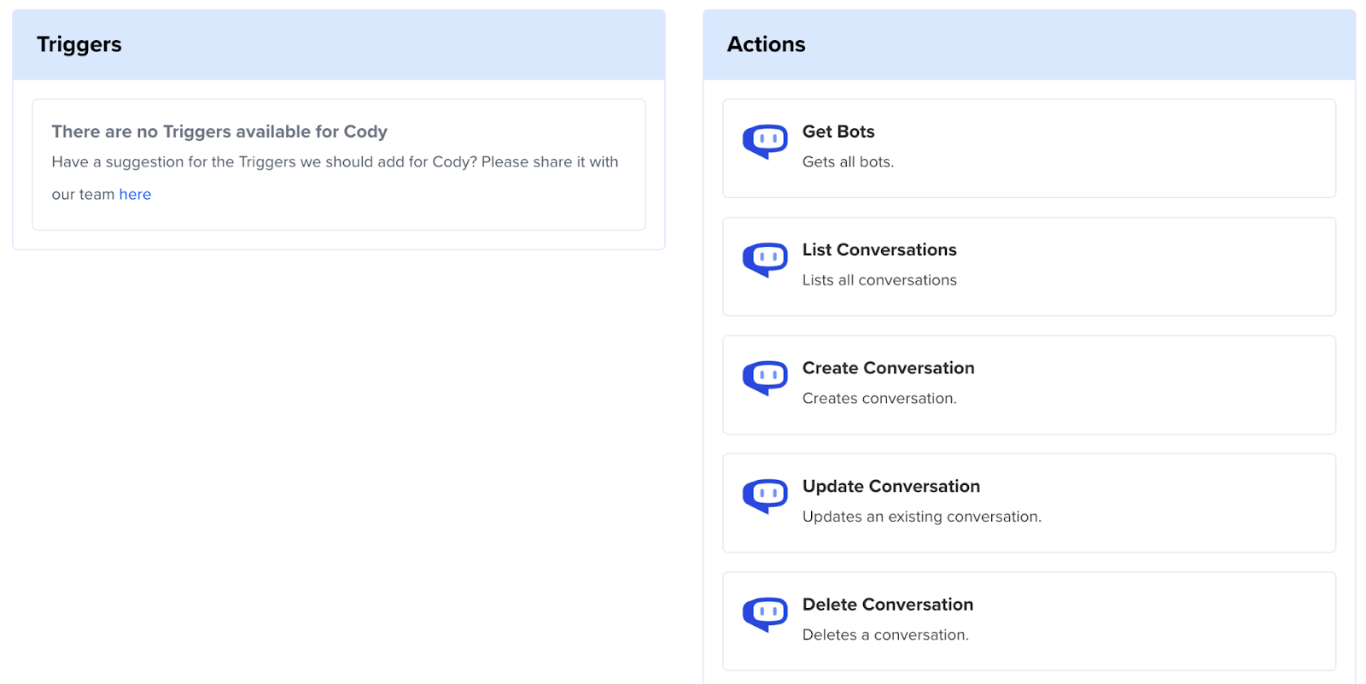Follow the "here" link to suggest Triggers

point(135,195)
